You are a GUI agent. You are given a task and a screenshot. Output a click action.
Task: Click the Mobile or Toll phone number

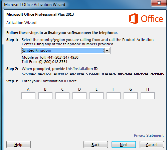pos(63,57)
